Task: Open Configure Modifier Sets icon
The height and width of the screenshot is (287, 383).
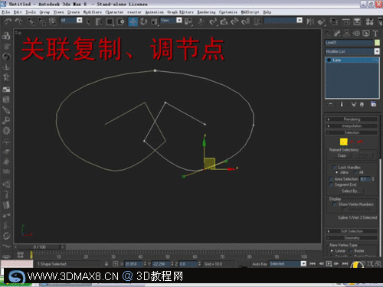Action: (373, 104)
